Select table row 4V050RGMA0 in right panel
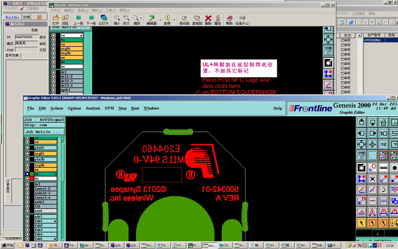Screen dimensions: 398x249 [x=380, y=40]
